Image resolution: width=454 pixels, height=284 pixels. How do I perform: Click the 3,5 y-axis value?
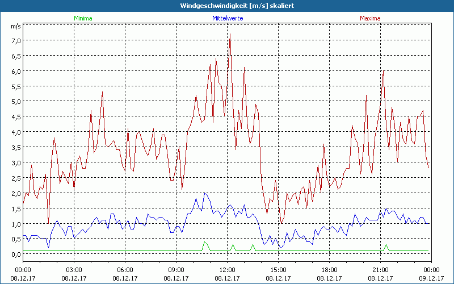(x=15, y=147)
